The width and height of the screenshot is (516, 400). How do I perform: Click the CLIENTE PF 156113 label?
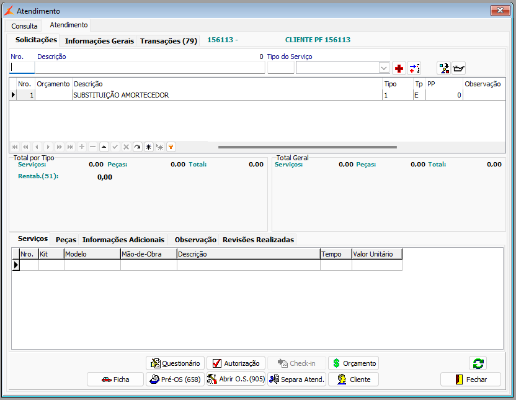[318, 40]
